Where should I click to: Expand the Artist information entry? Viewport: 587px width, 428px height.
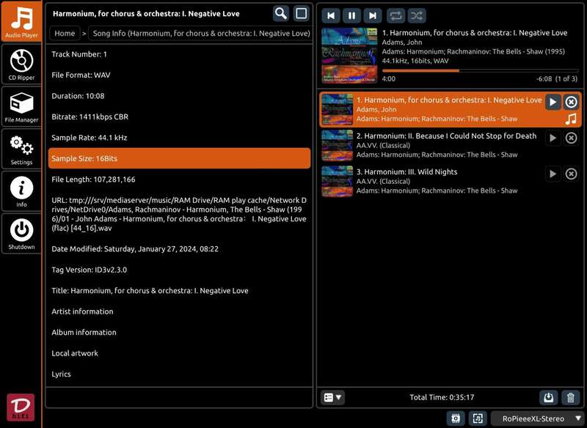coord(82,311)
